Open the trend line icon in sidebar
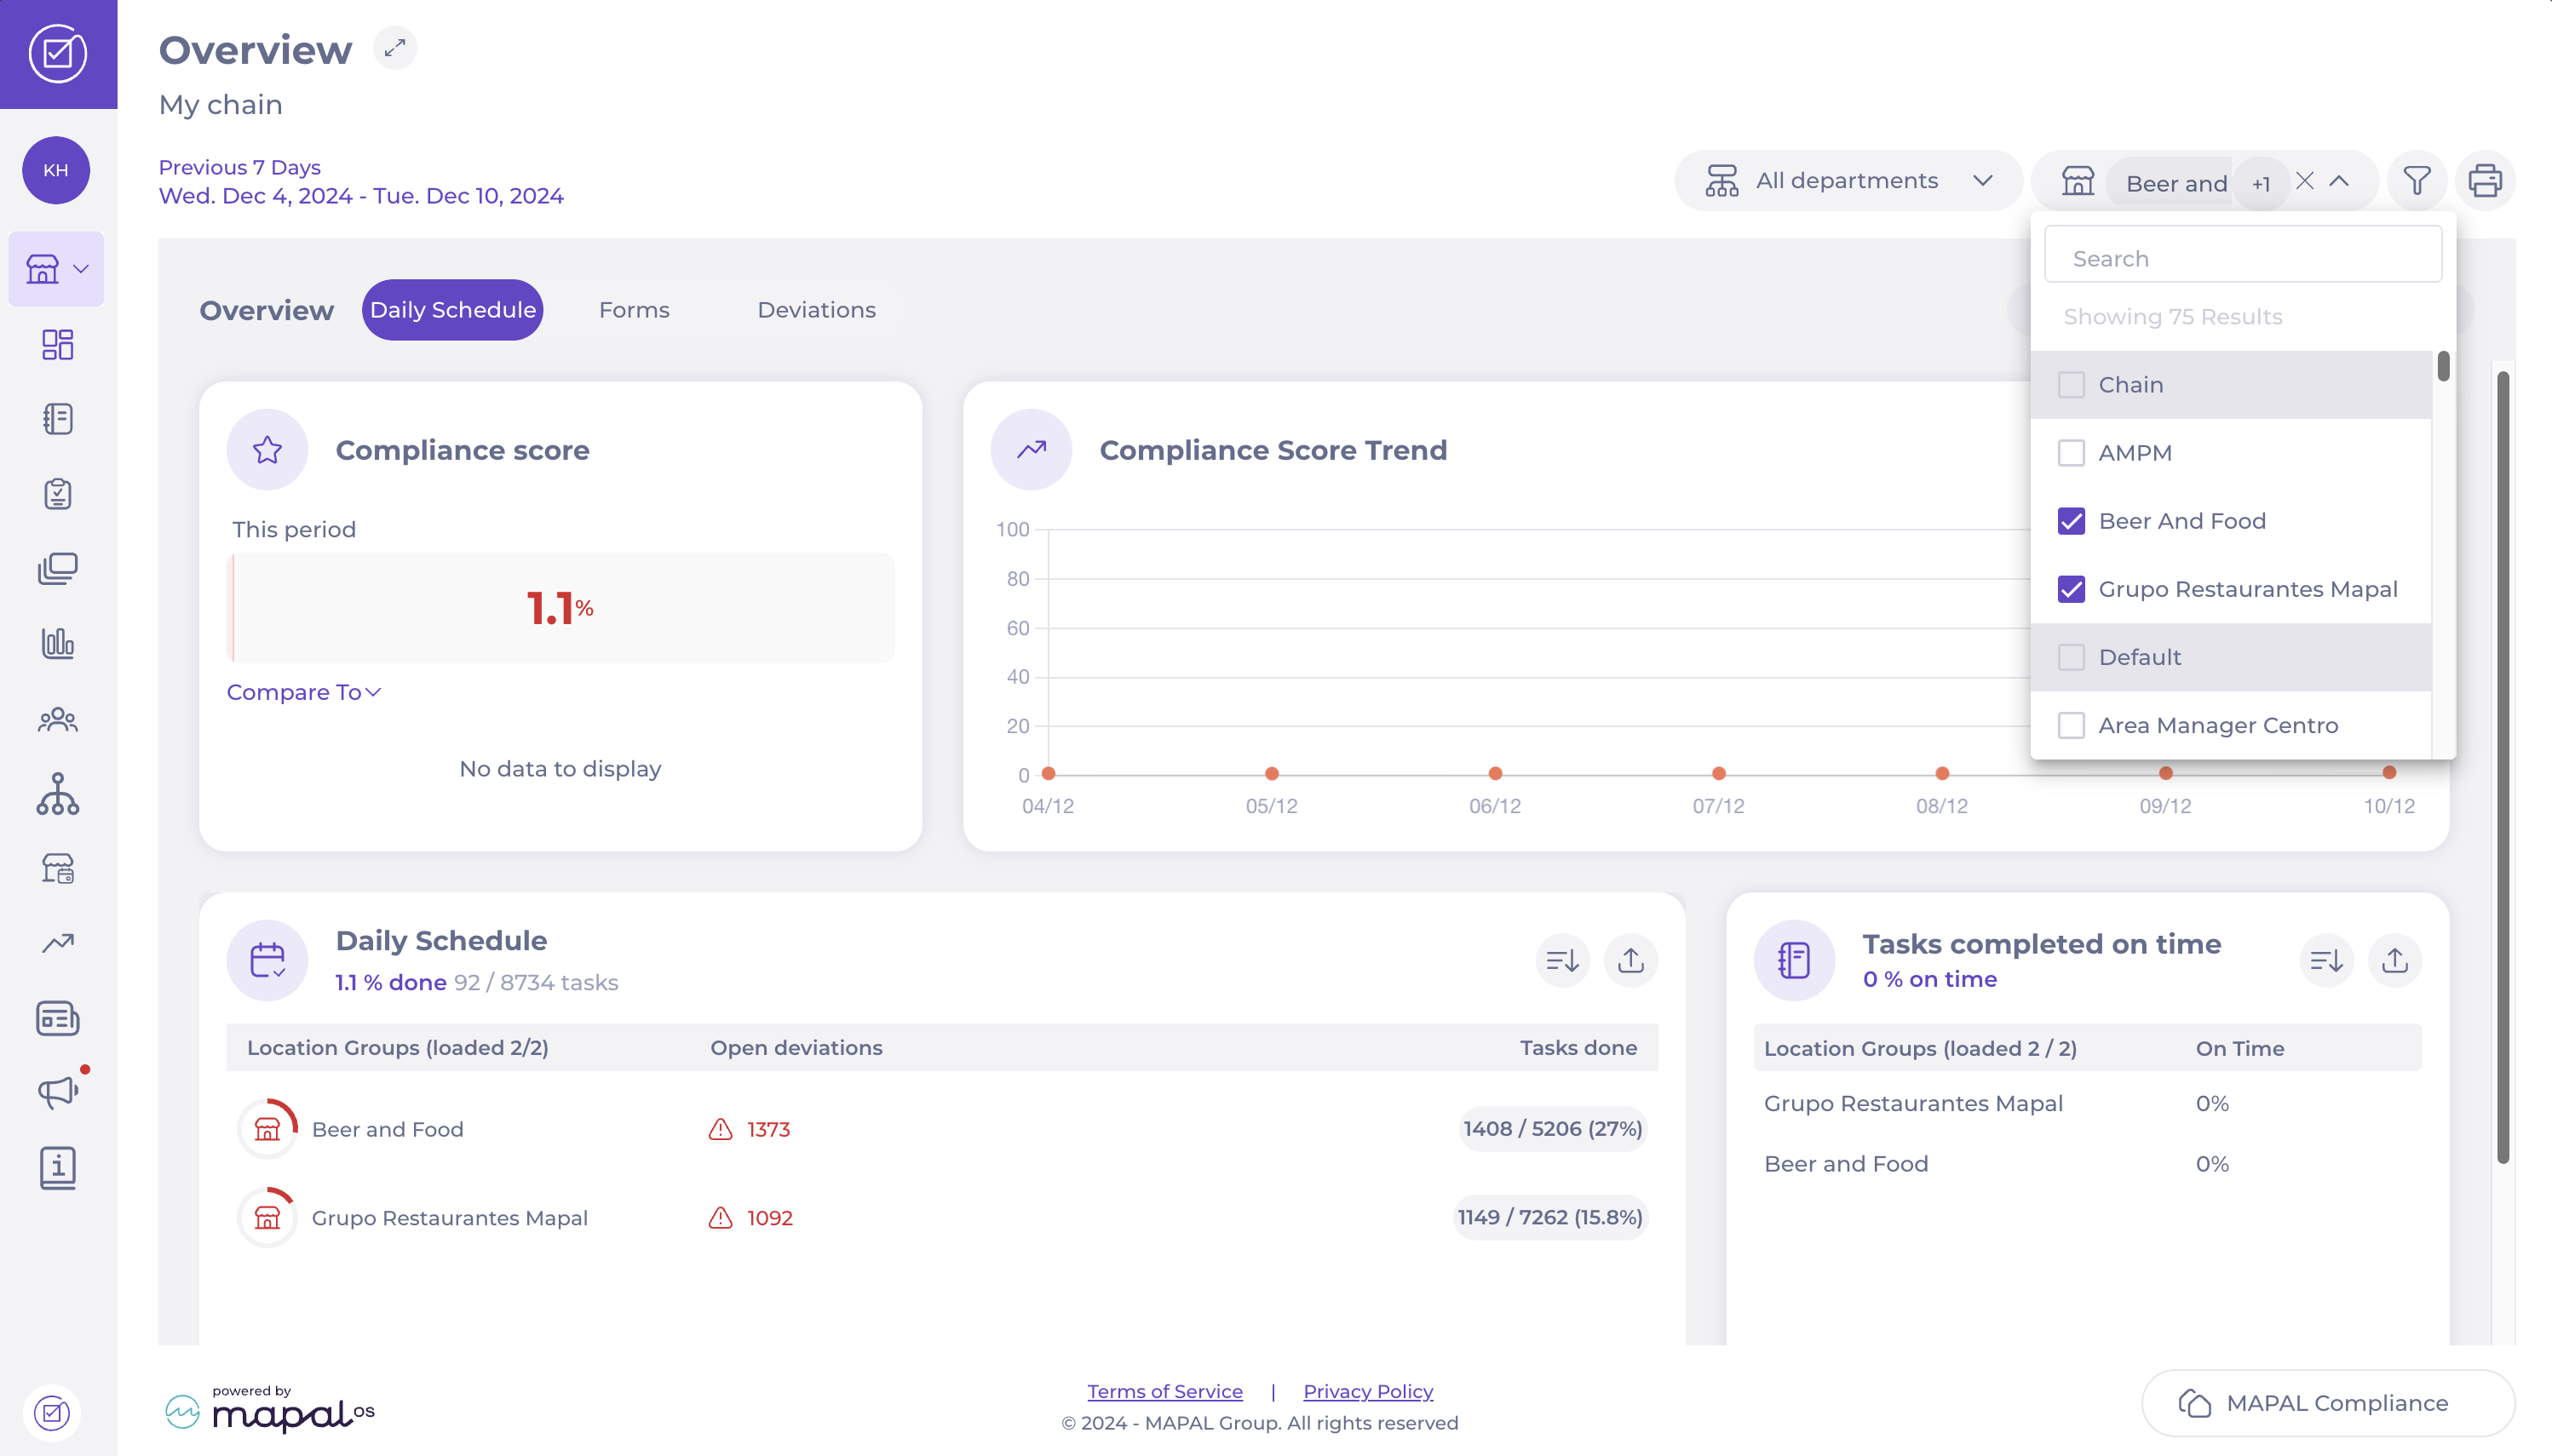This screenshot has width=2552, height=1456. 58,943
